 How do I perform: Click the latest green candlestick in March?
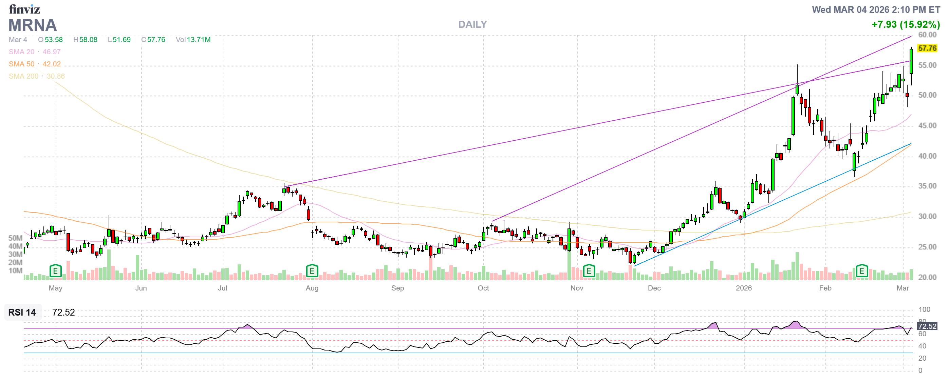tap(911, 61)
